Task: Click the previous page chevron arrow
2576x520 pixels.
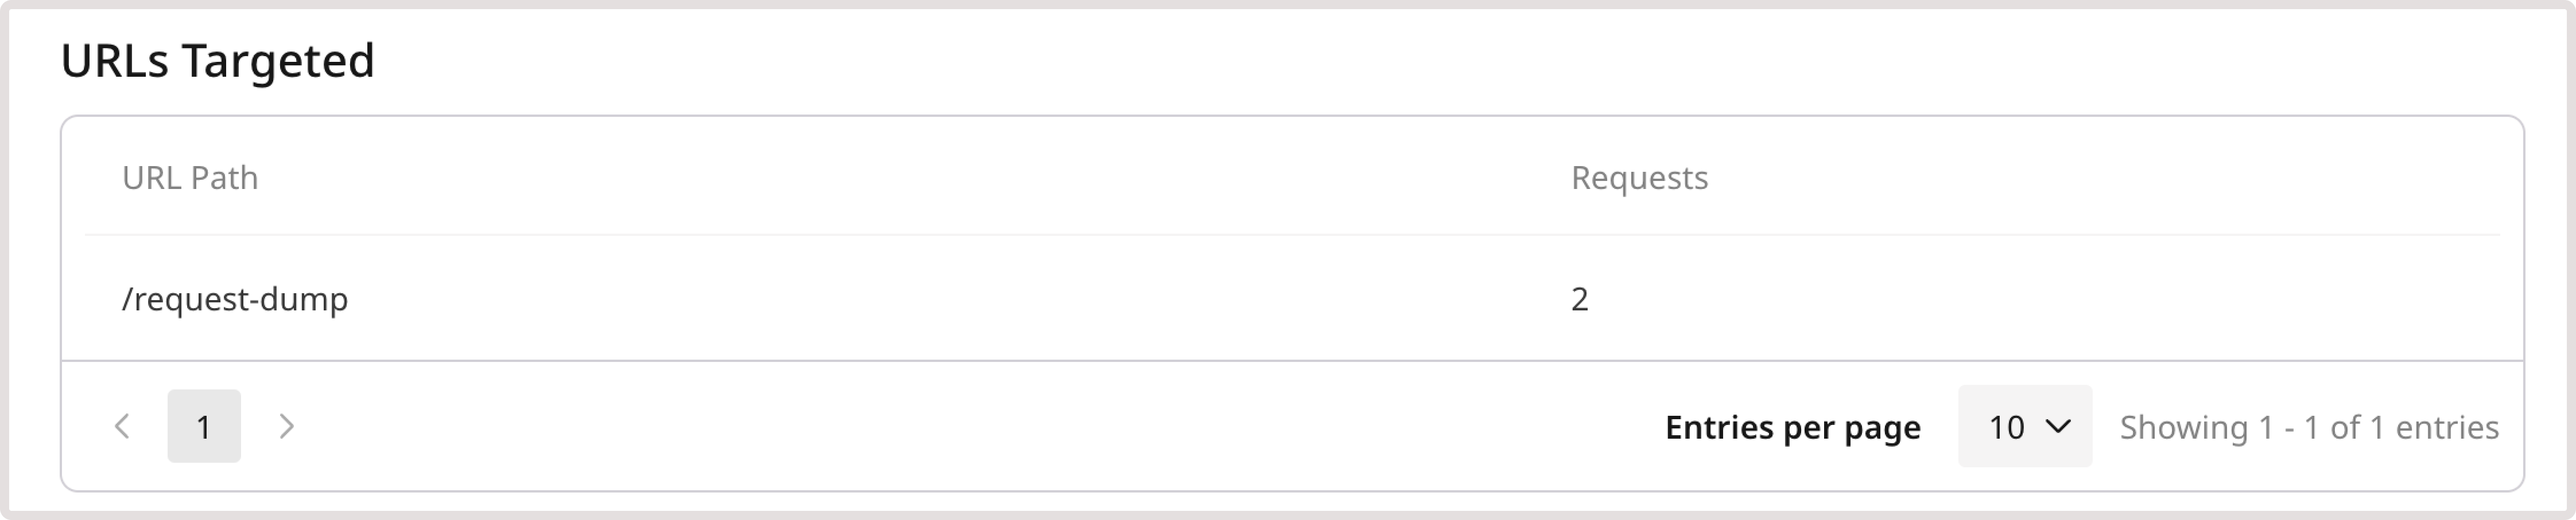Action: pos(122,426)
